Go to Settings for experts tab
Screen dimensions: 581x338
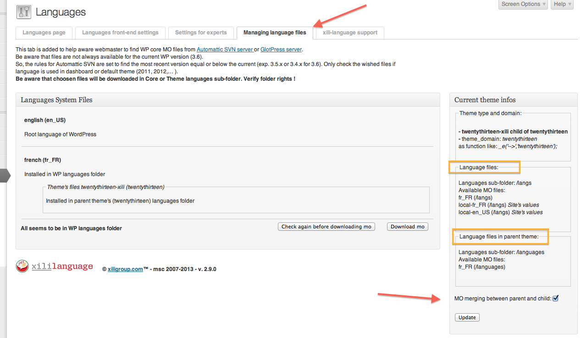tap(201, 33)
